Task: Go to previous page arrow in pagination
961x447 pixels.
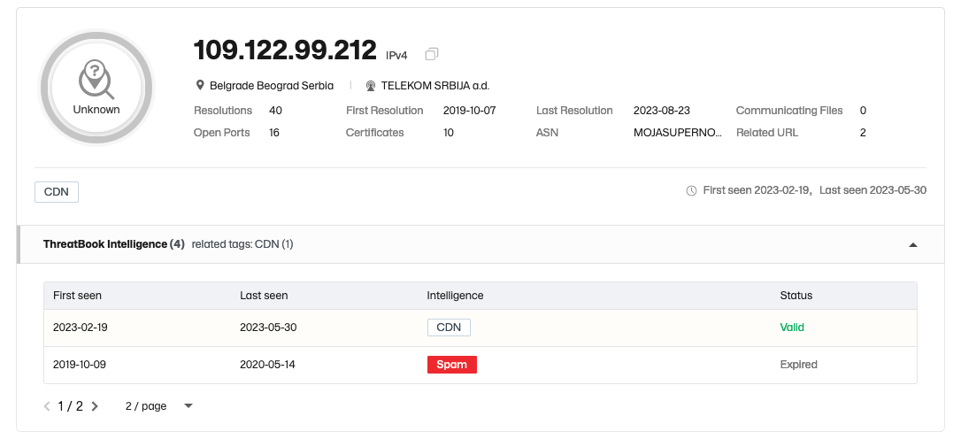Action: tap(47, 406)
